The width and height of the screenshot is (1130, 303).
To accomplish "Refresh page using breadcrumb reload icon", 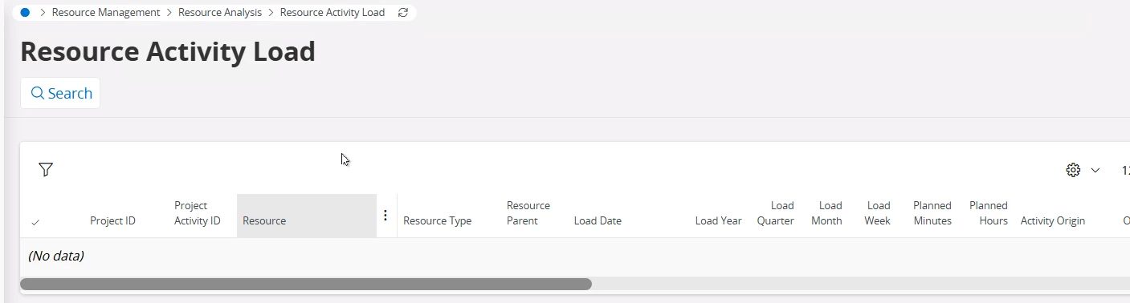I will coord(403,13).
